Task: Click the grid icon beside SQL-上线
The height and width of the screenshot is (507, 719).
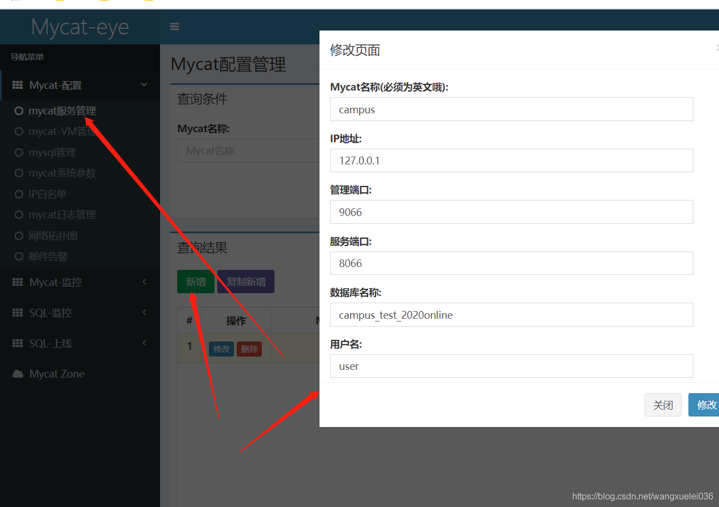Action: 17,343
